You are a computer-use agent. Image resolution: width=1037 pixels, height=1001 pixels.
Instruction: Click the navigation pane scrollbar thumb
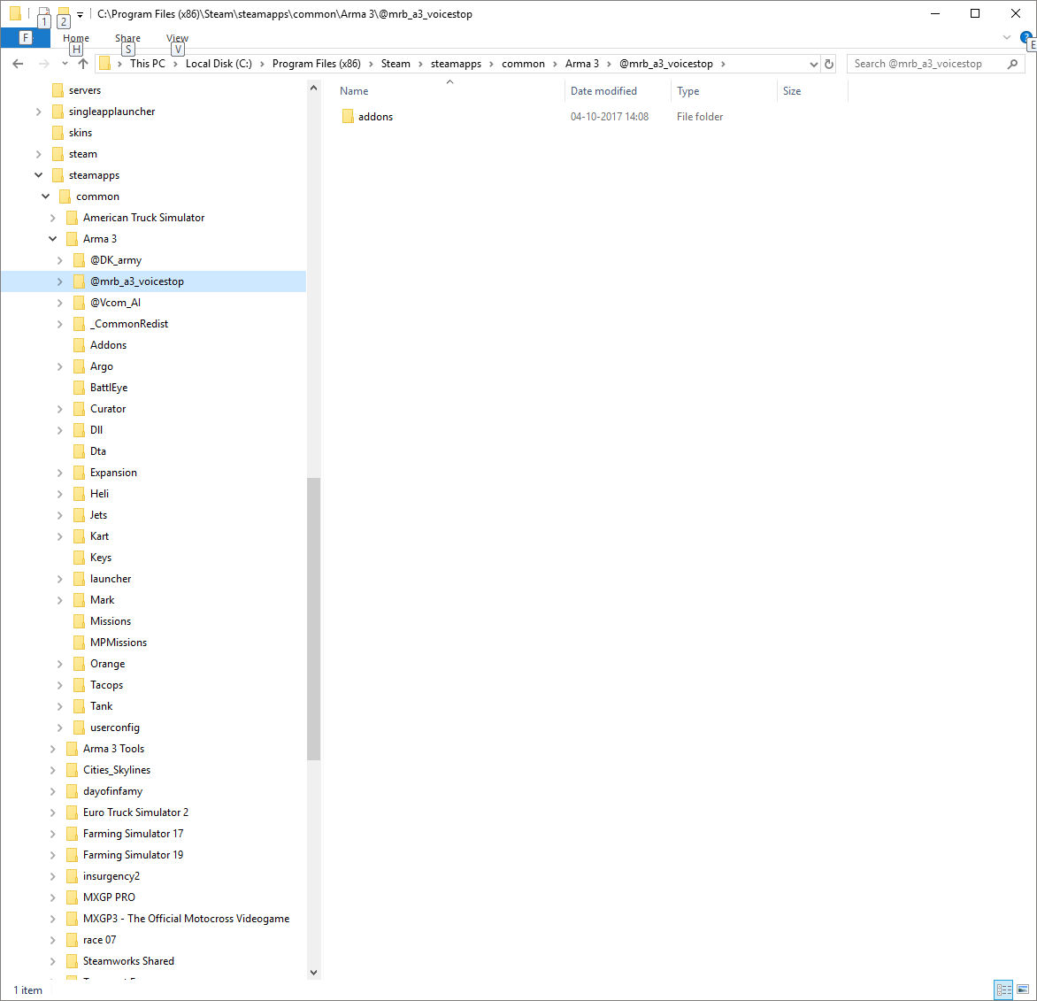pos(313,619)
